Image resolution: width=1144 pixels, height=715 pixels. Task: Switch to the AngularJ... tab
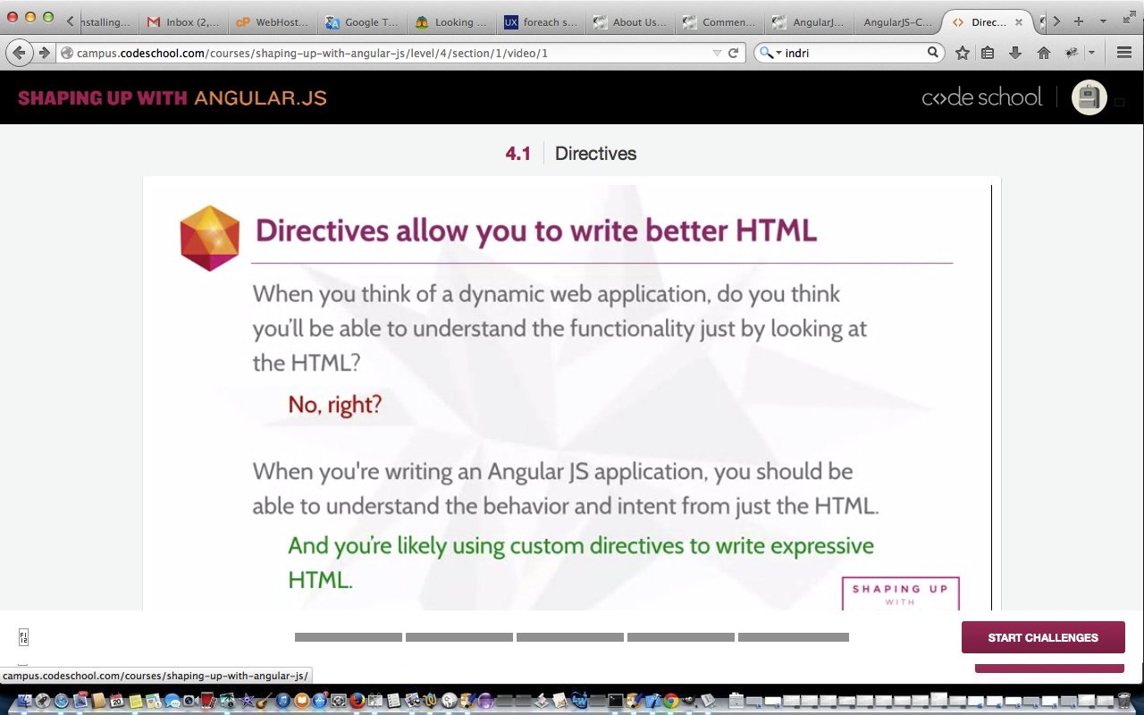(808, 22)
